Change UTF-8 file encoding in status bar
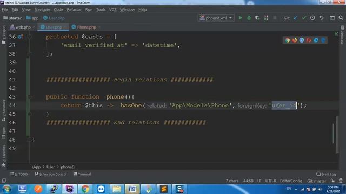Viewport: 346px width, 194px height. pyautogui.click(x=270, y=181)
